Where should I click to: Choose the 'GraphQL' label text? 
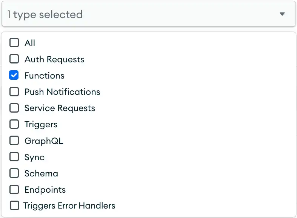pyautogui.click(x=44, y=141)
